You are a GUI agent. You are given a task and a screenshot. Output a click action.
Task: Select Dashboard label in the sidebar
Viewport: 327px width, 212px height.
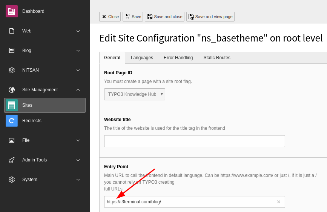pos(33,11)
